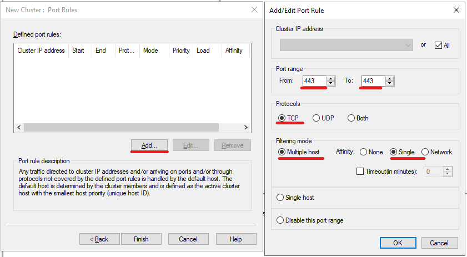
Task: Select Multiple host filtering mode
Action: click(282, 152)
